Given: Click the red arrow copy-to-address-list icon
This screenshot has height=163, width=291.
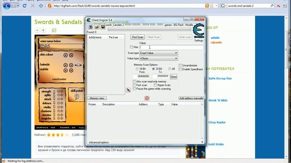Looking at the screenshot, I should pos(128,90).
